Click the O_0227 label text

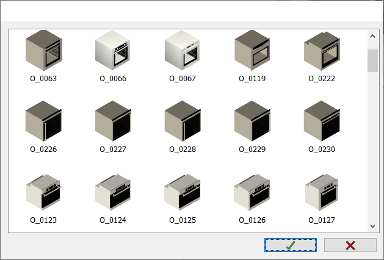[113, 150]
